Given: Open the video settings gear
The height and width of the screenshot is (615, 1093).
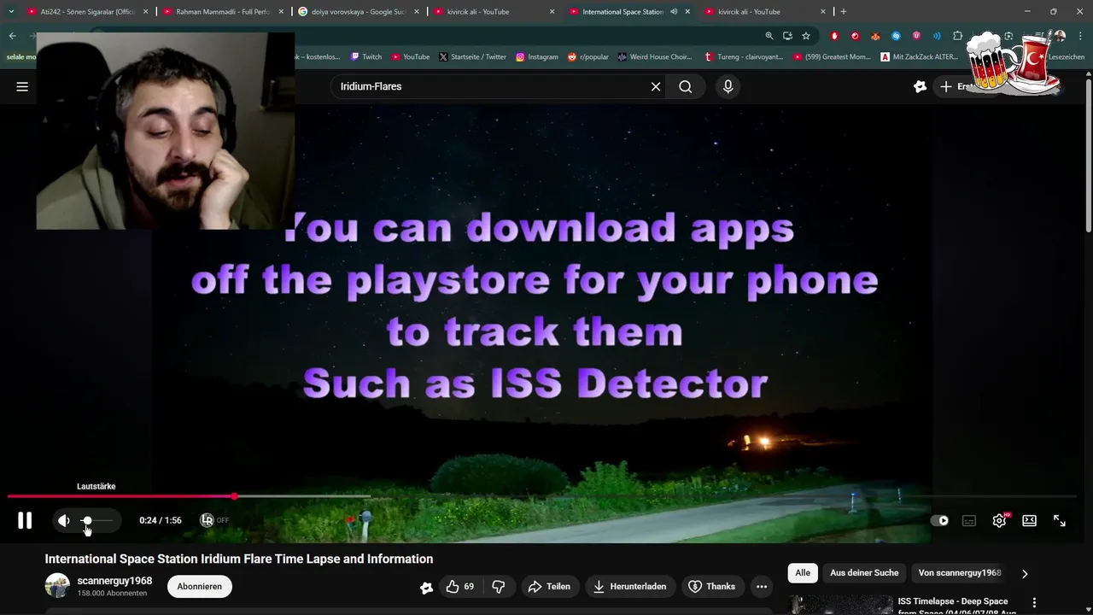Looking at the screenshot, I should [999, 520].
